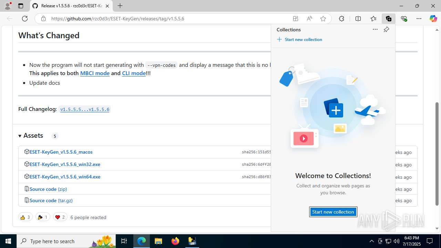
Task: Open the clock showing 6:43 PM
Action: tap(412, 241)
